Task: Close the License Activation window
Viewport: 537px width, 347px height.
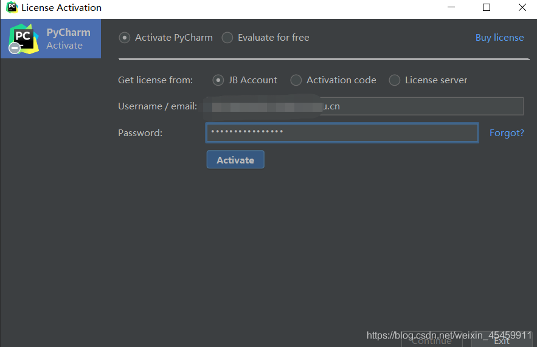Action: point(522,7)
